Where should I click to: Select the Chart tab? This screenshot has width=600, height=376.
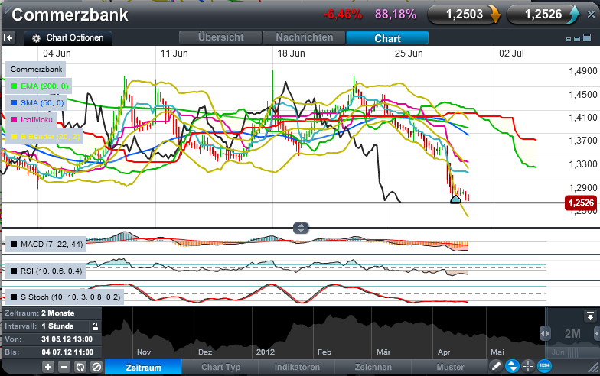coord(387,38)
